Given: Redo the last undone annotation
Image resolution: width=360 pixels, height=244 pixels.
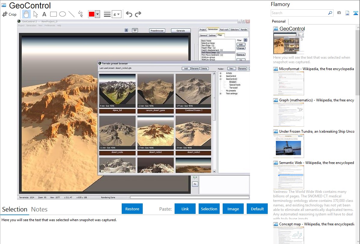Looking at the screenshot, I should point(138,14).
